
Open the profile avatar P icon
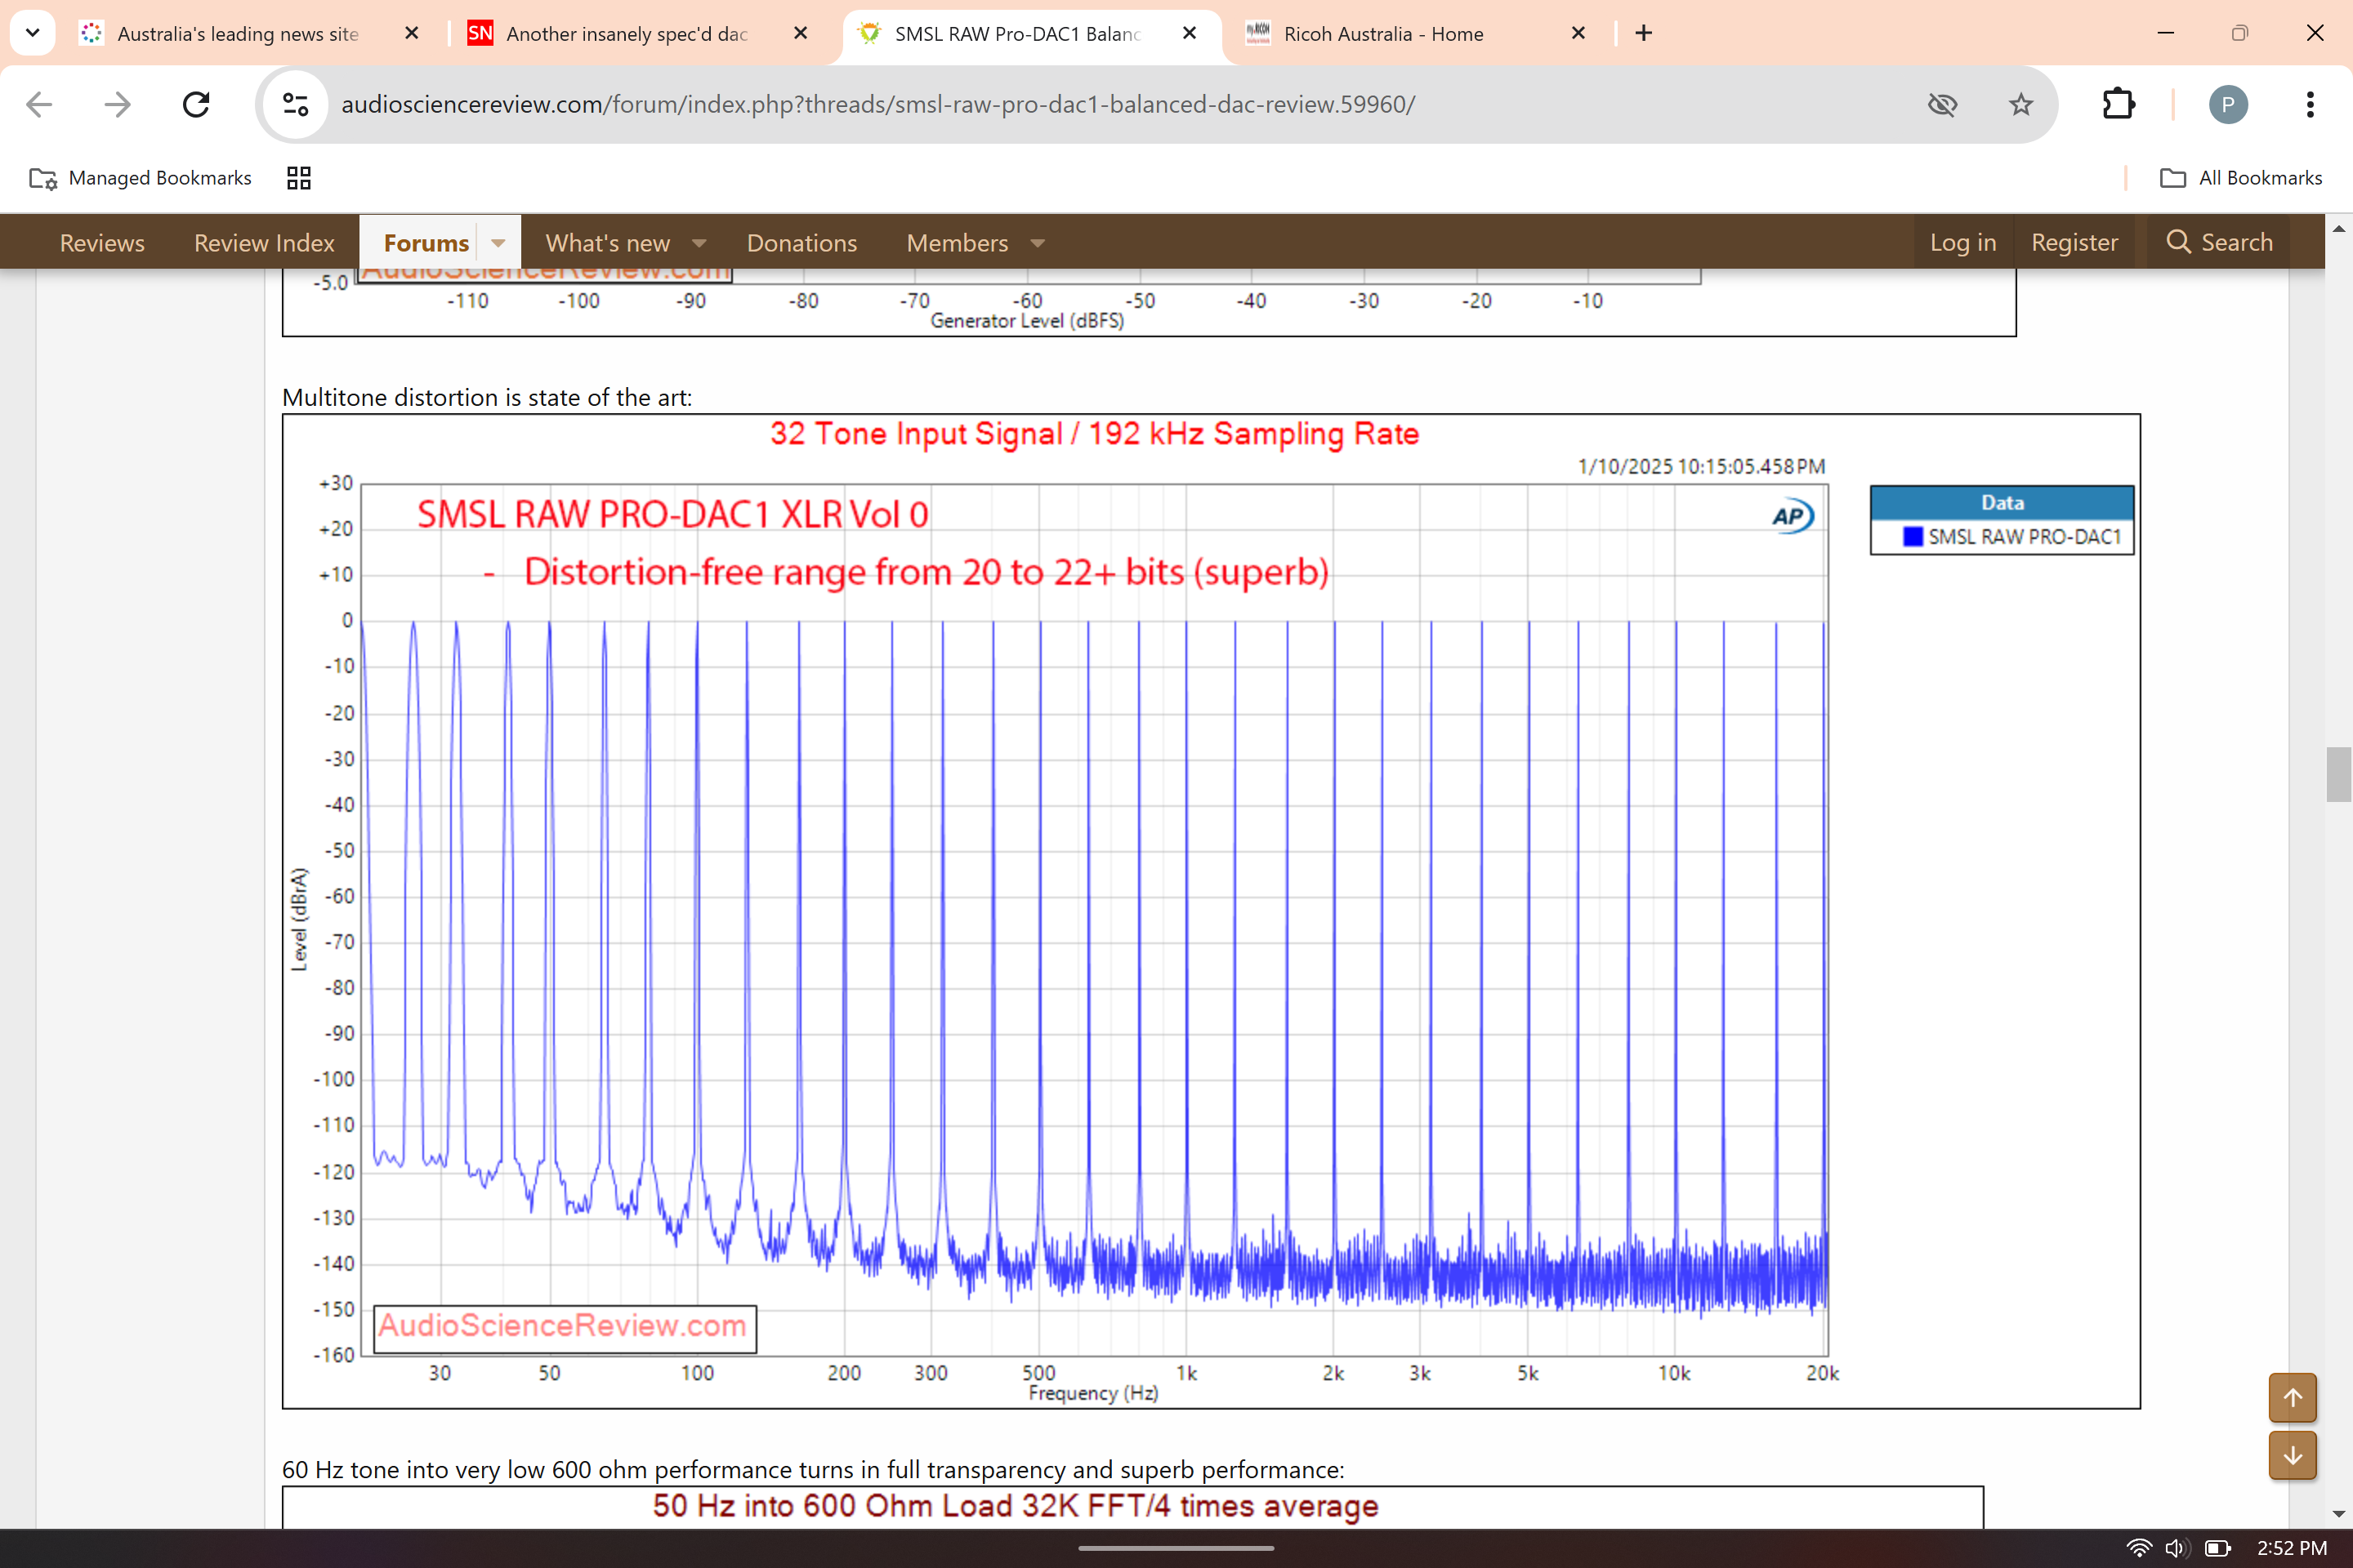[x=2227, y=104]
